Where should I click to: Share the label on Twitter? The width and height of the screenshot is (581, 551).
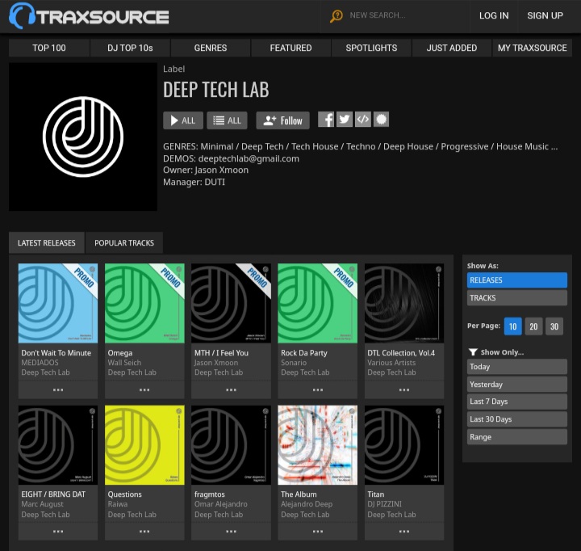[345, 120]
